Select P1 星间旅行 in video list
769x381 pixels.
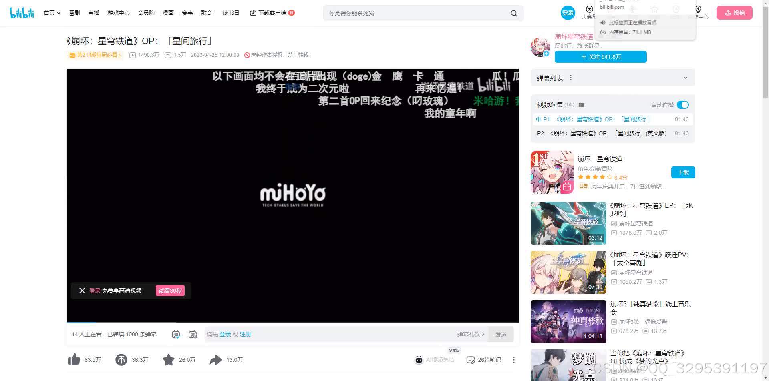pos(613,119)
